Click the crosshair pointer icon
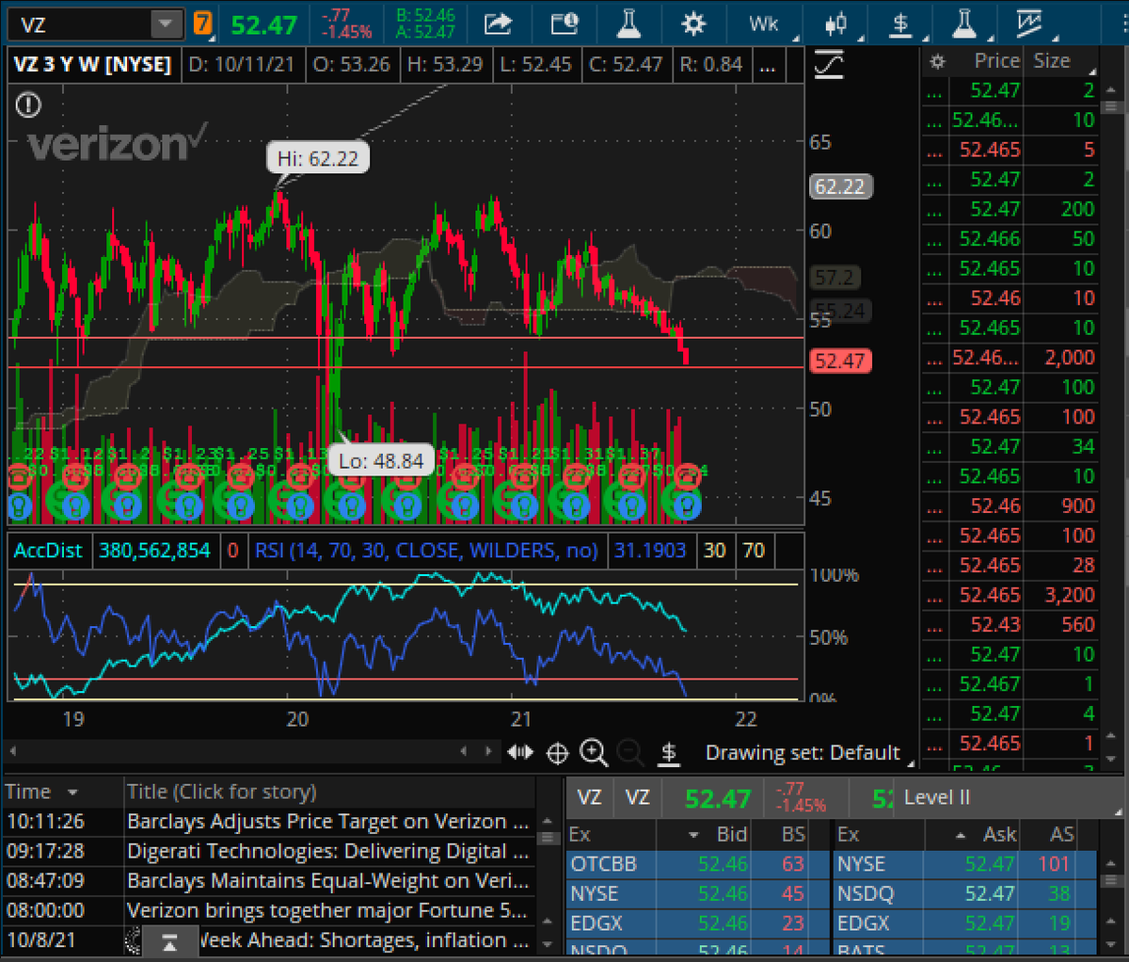This screenshot has height=962, width=1129. coord(557,752)
